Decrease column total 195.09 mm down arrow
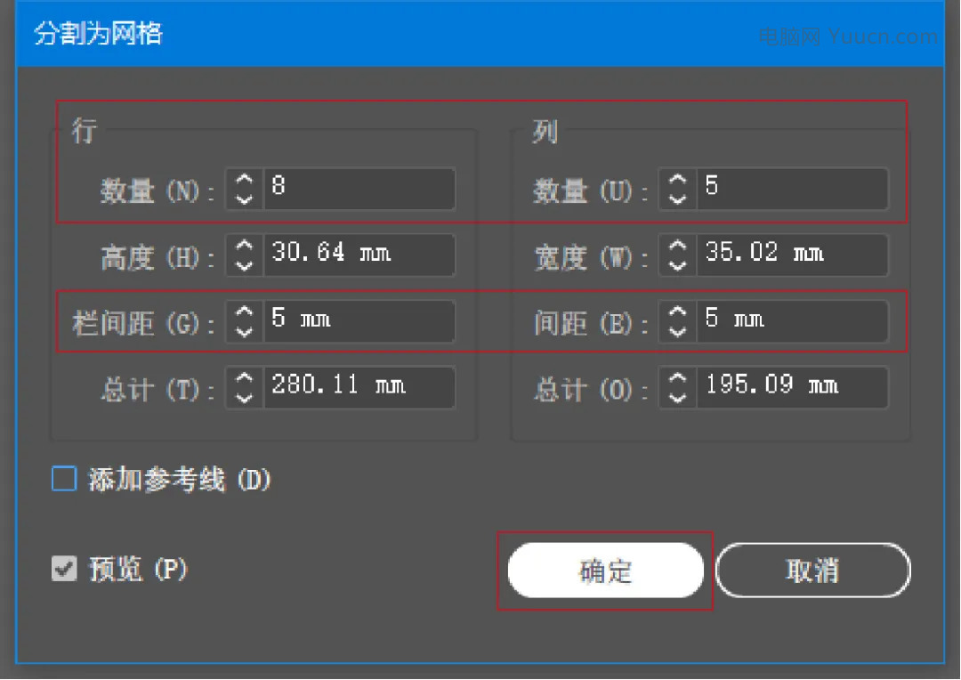Image resolution: width=961 pixels, height=680 pixels. point(677,397)
